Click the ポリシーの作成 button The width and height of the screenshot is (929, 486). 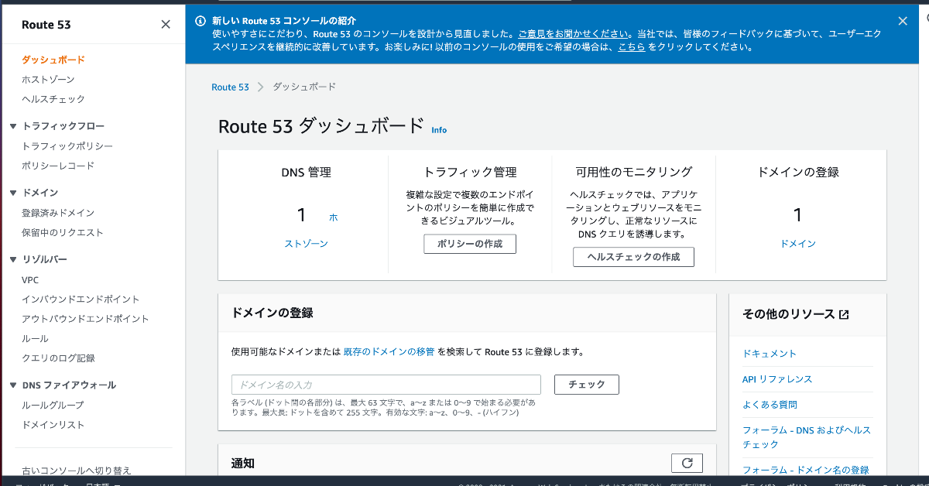(x=470, y=244)
